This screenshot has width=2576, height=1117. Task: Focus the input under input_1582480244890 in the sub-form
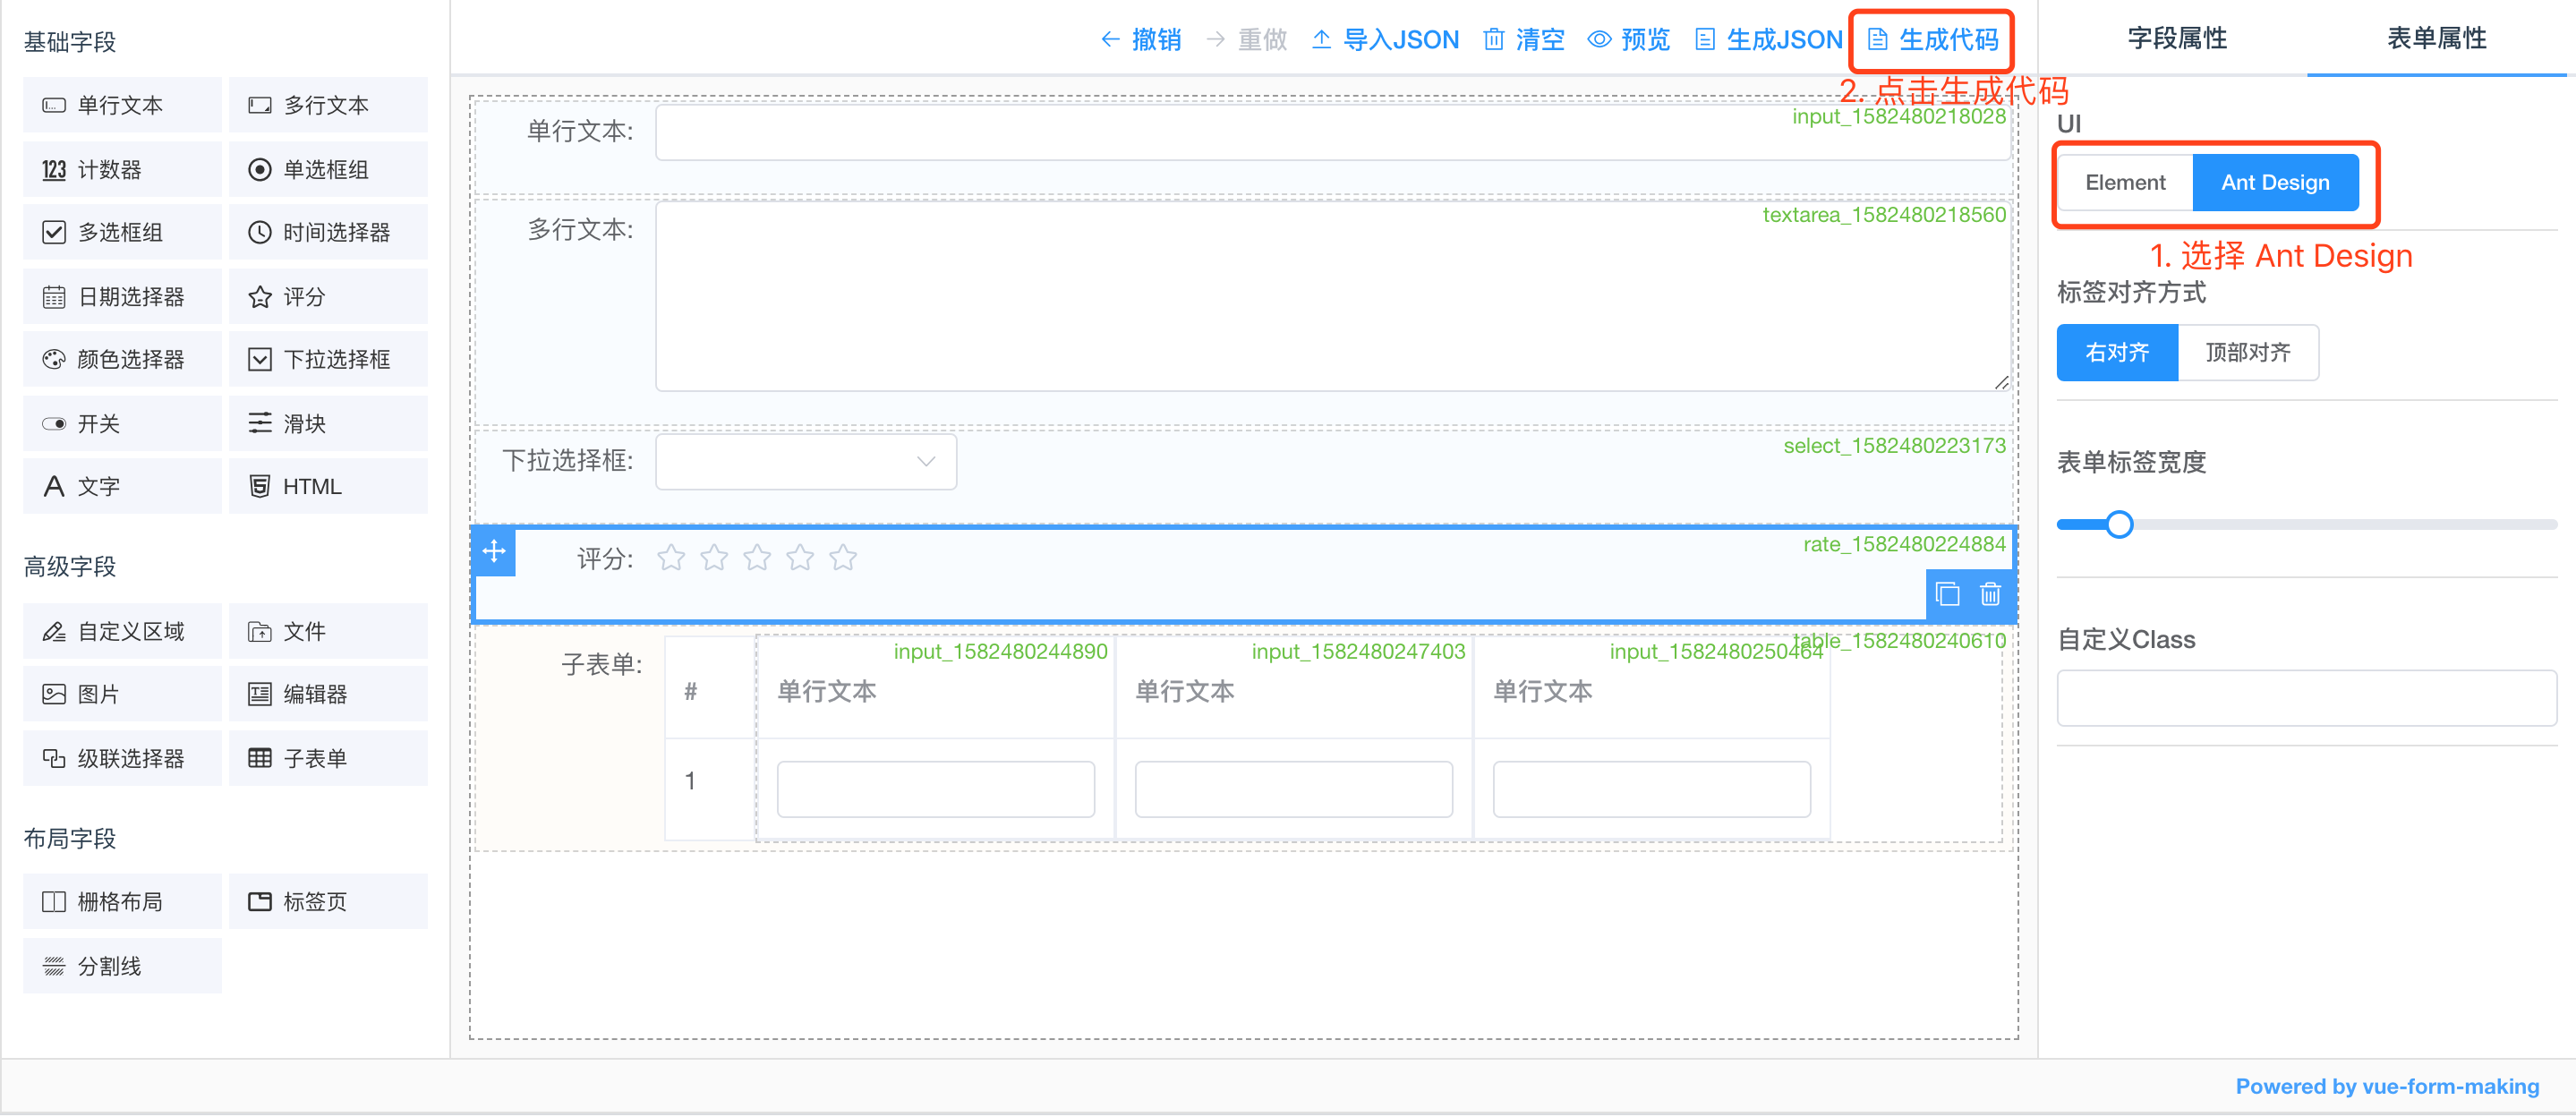click(935, 789)
